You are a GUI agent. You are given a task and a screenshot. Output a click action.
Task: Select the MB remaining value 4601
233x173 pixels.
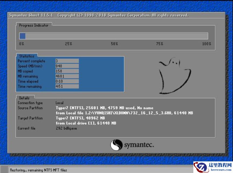pyautogui.click(x=67, y=76)
